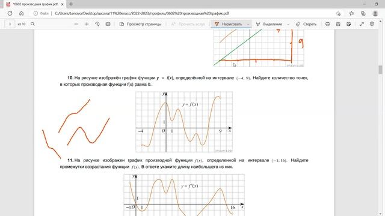Click the vertical scrollbar thumb
The width and height of the screenshot is (385, 216).
point(380,70)
